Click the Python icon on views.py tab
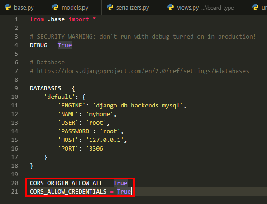The width and height of the screenshot is (267, 204). point(171,7)
